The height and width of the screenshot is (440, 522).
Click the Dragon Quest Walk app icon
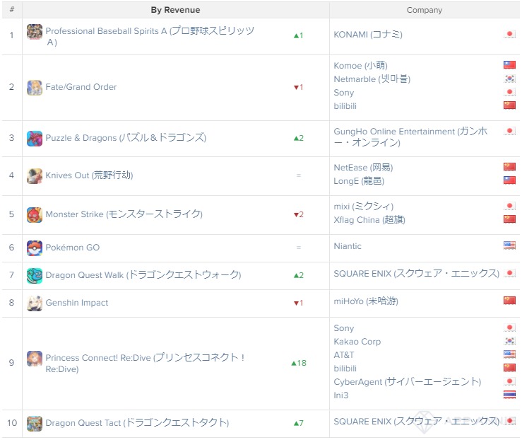point(35,276)
